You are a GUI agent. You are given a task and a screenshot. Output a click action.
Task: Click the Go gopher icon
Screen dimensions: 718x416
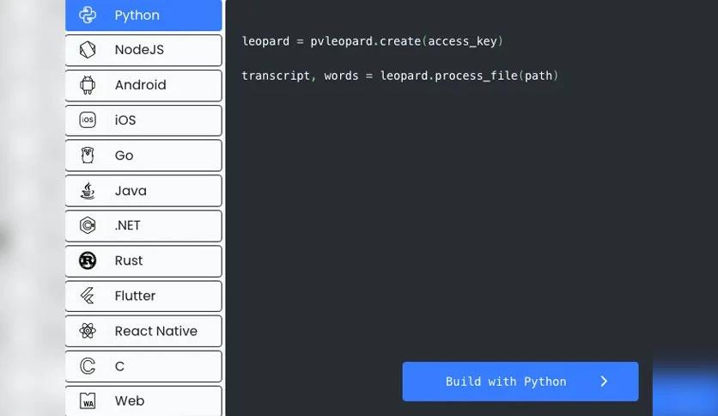click(88, 156)
